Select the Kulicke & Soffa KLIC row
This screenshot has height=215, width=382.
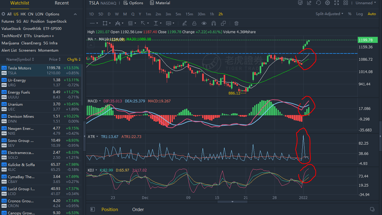tap(41, 167)
